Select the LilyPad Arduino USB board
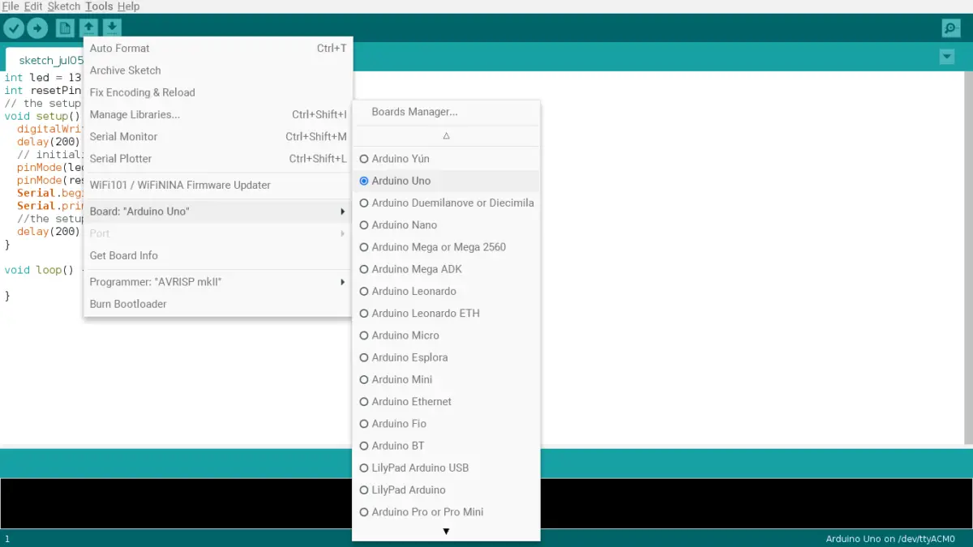This screenshot has width=973, height=547. [446, 468]
